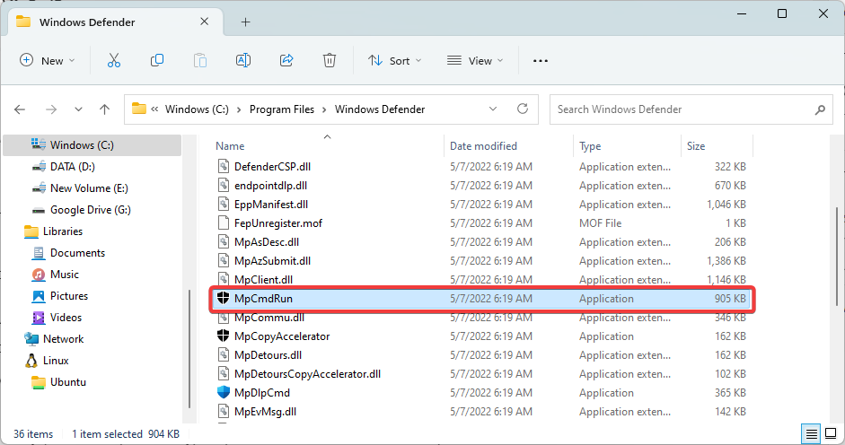
Task: Click Program Files in address bar
Action: pos(281,109)
